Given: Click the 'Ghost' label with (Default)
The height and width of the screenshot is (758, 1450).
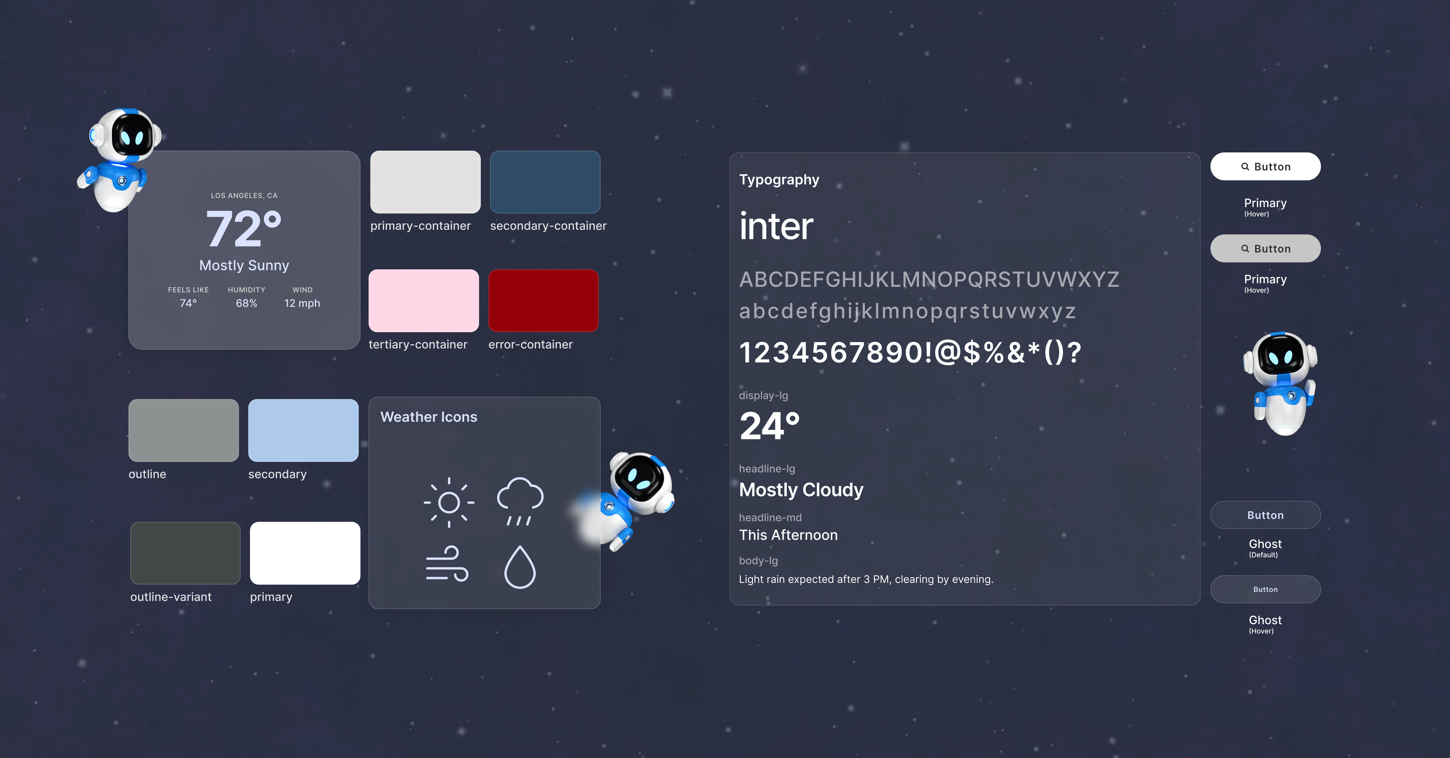Looking at the screenshot, I should (x=1265, y=544).
